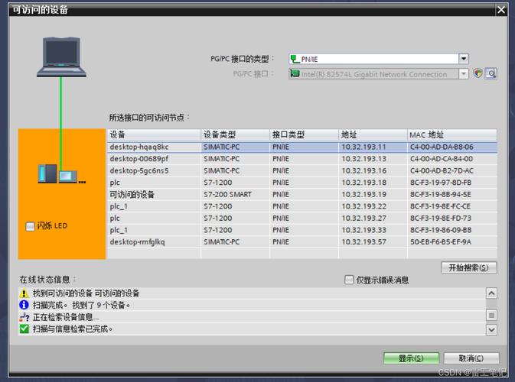
Task: Select plc_1 at address 10.32.193.33
Action: click(302, 230)
